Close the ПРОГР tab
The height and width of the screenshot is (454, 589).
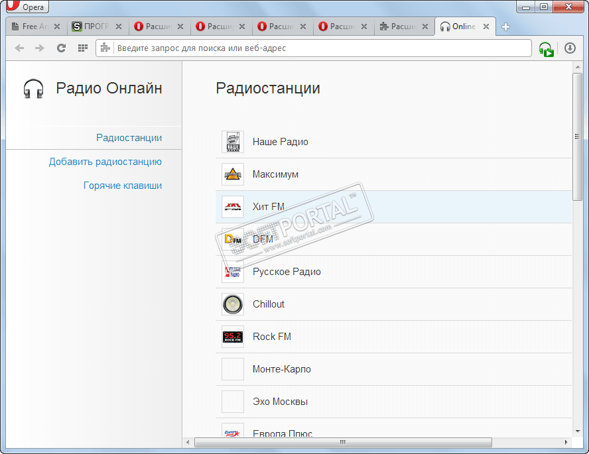point(119,27)
